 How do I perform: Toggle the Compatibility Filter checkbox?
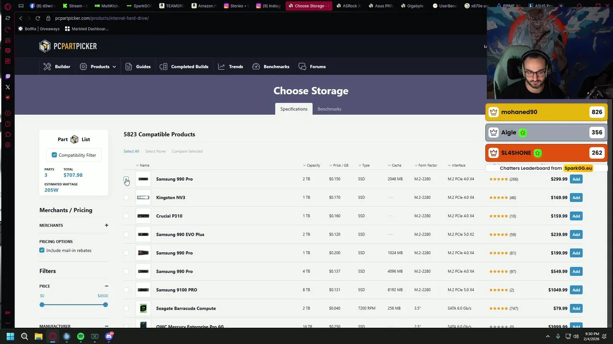coord(54,155)
